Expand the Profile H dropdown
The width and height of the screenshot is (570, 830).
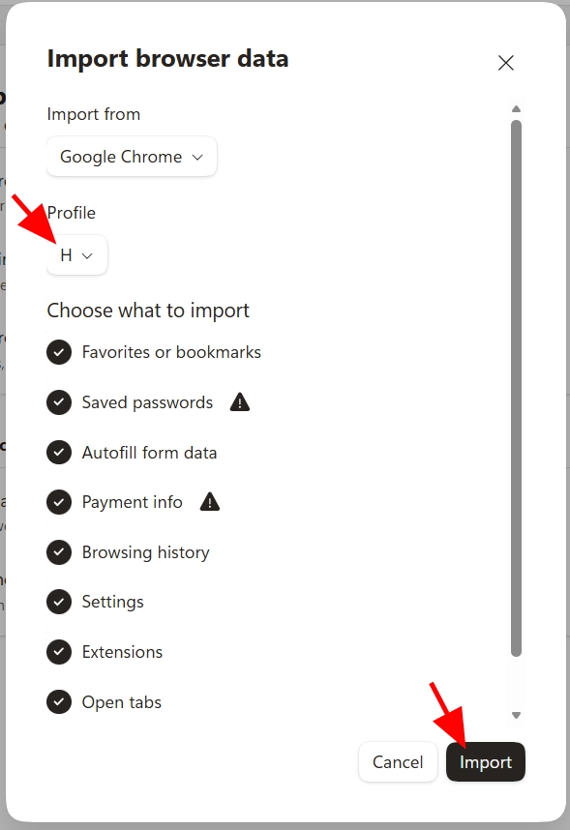tap(76, 255)
